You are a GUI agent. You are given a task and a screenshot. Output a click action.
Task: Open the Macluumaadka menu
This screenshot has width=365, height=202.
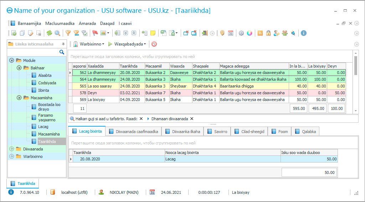(x=60, y=23)
